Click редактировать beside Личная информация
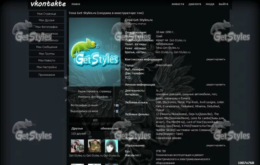 coord(216,85)
